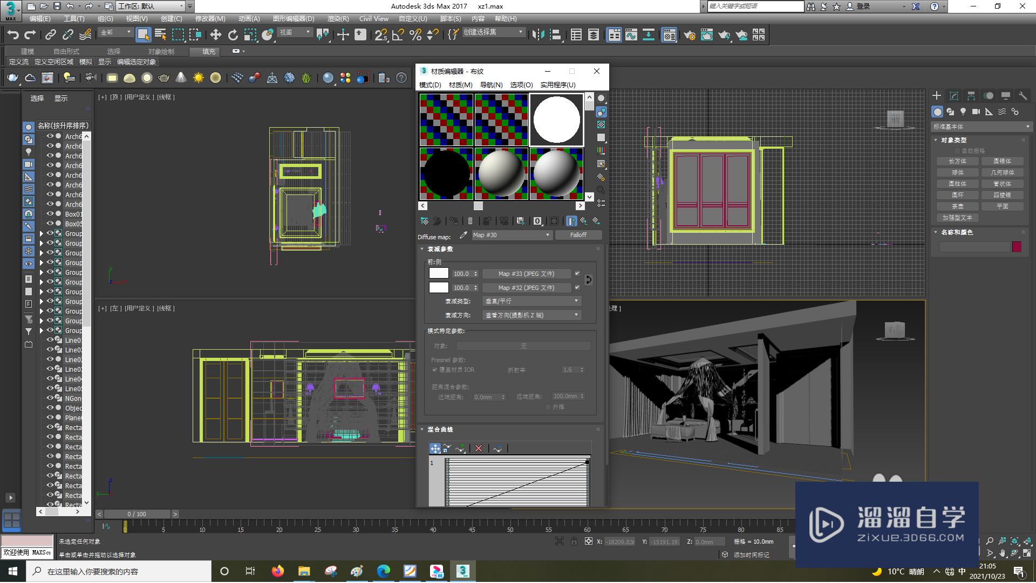This screenshot has width=1036, height=583.
Task: Open the Map #30 name dropdown
Action: (511, 235)
